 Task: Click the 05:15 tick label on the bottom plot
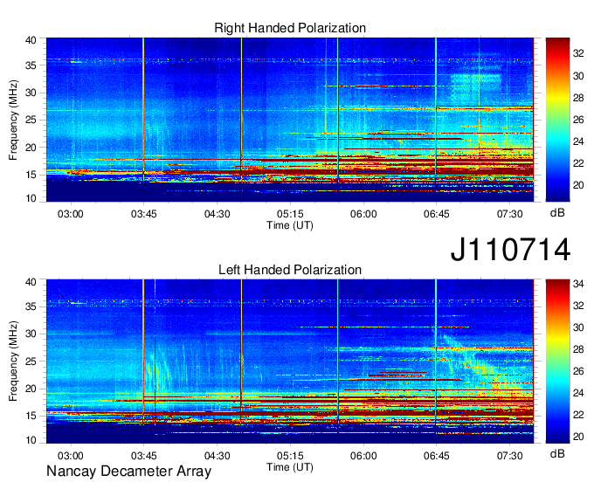click(x=290, y=456)
